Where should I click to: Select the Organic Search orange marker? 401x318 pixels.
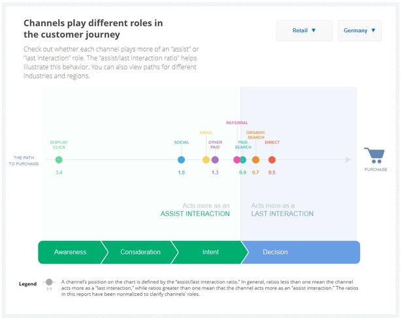255,159
